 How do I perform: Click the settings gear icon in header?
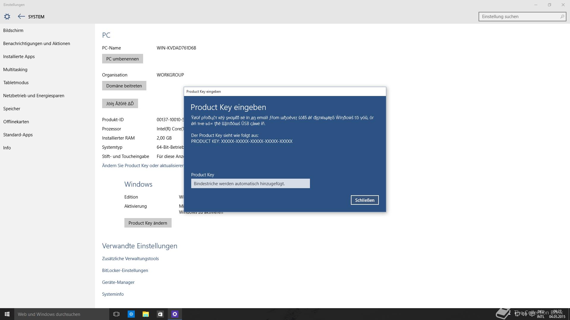(x=7, y=17)
